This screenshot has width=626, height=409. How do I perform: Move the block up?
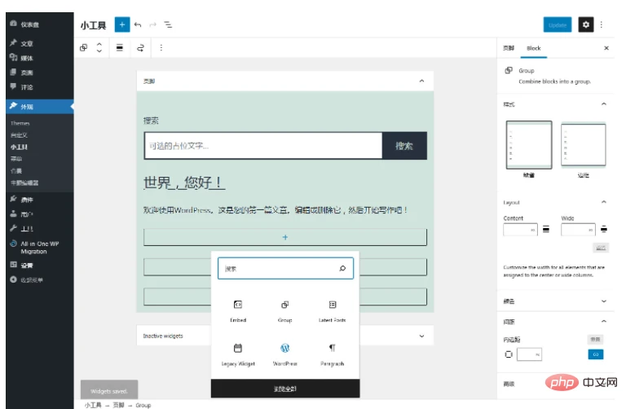coord(99,44)
